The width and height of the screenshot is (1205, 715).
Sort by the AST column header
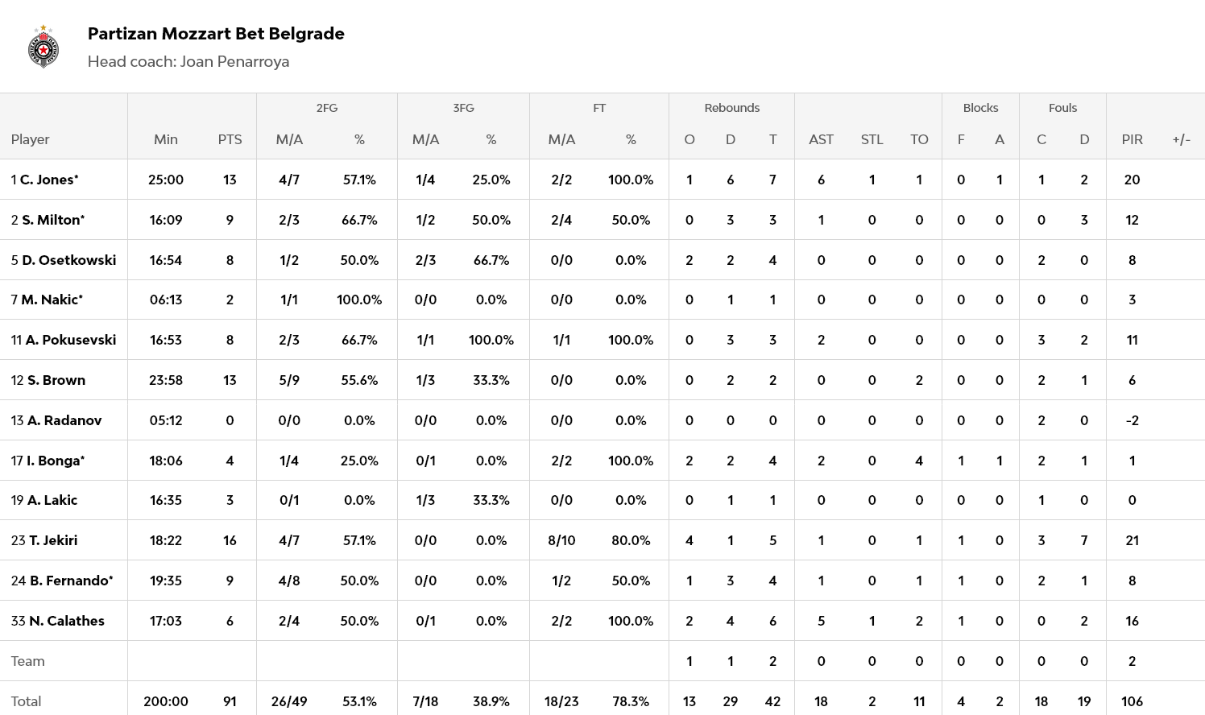coord(821,139)
